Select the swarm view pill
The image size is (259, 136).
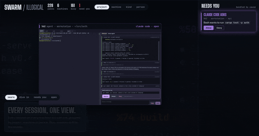pos(11,97)
